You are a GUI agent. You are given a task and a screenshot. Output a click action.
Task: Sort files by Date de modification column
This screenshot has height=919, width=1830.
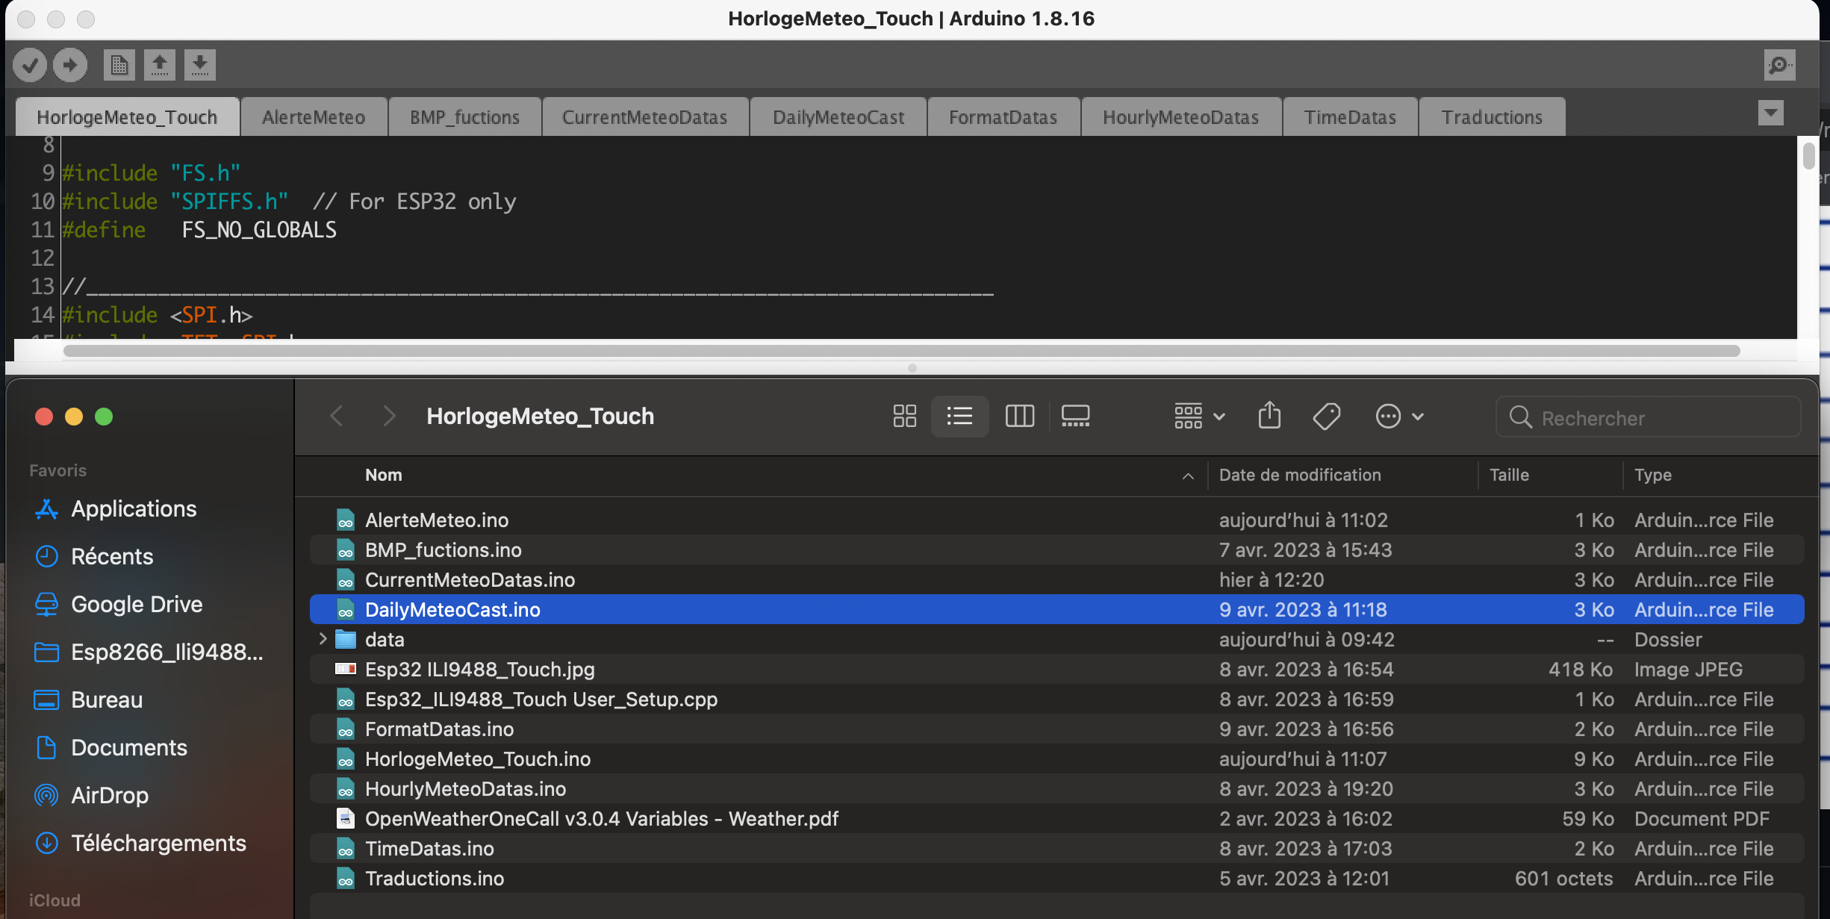[1300, 475]
